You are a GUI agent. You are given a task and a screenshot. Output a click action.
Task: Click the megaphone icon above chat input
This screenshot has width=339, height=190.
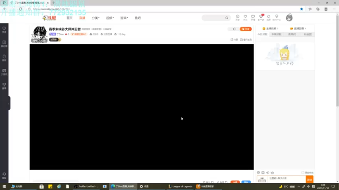268,173
